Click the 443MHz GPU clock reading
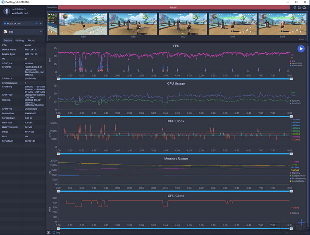This screenshot has width=310, height=235. (x=295, y=208)
